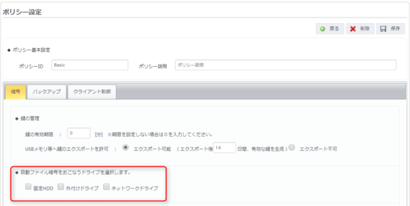Viewport: 410px width, 206px height.
Task: Click the ポリシー基本設定 section label
Action: coord(31,51)
